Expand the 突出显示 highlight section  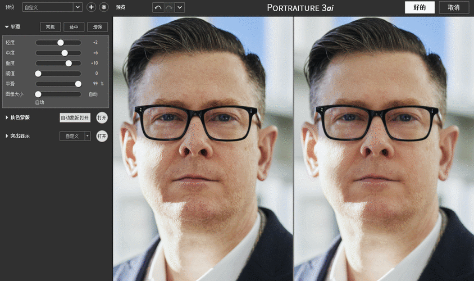[7, 136]
